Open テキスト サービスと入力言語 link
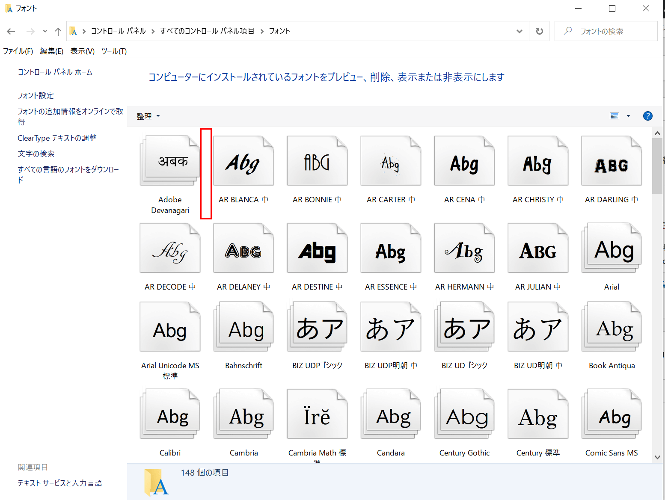 pyautogui.click(x=60, y=483)
